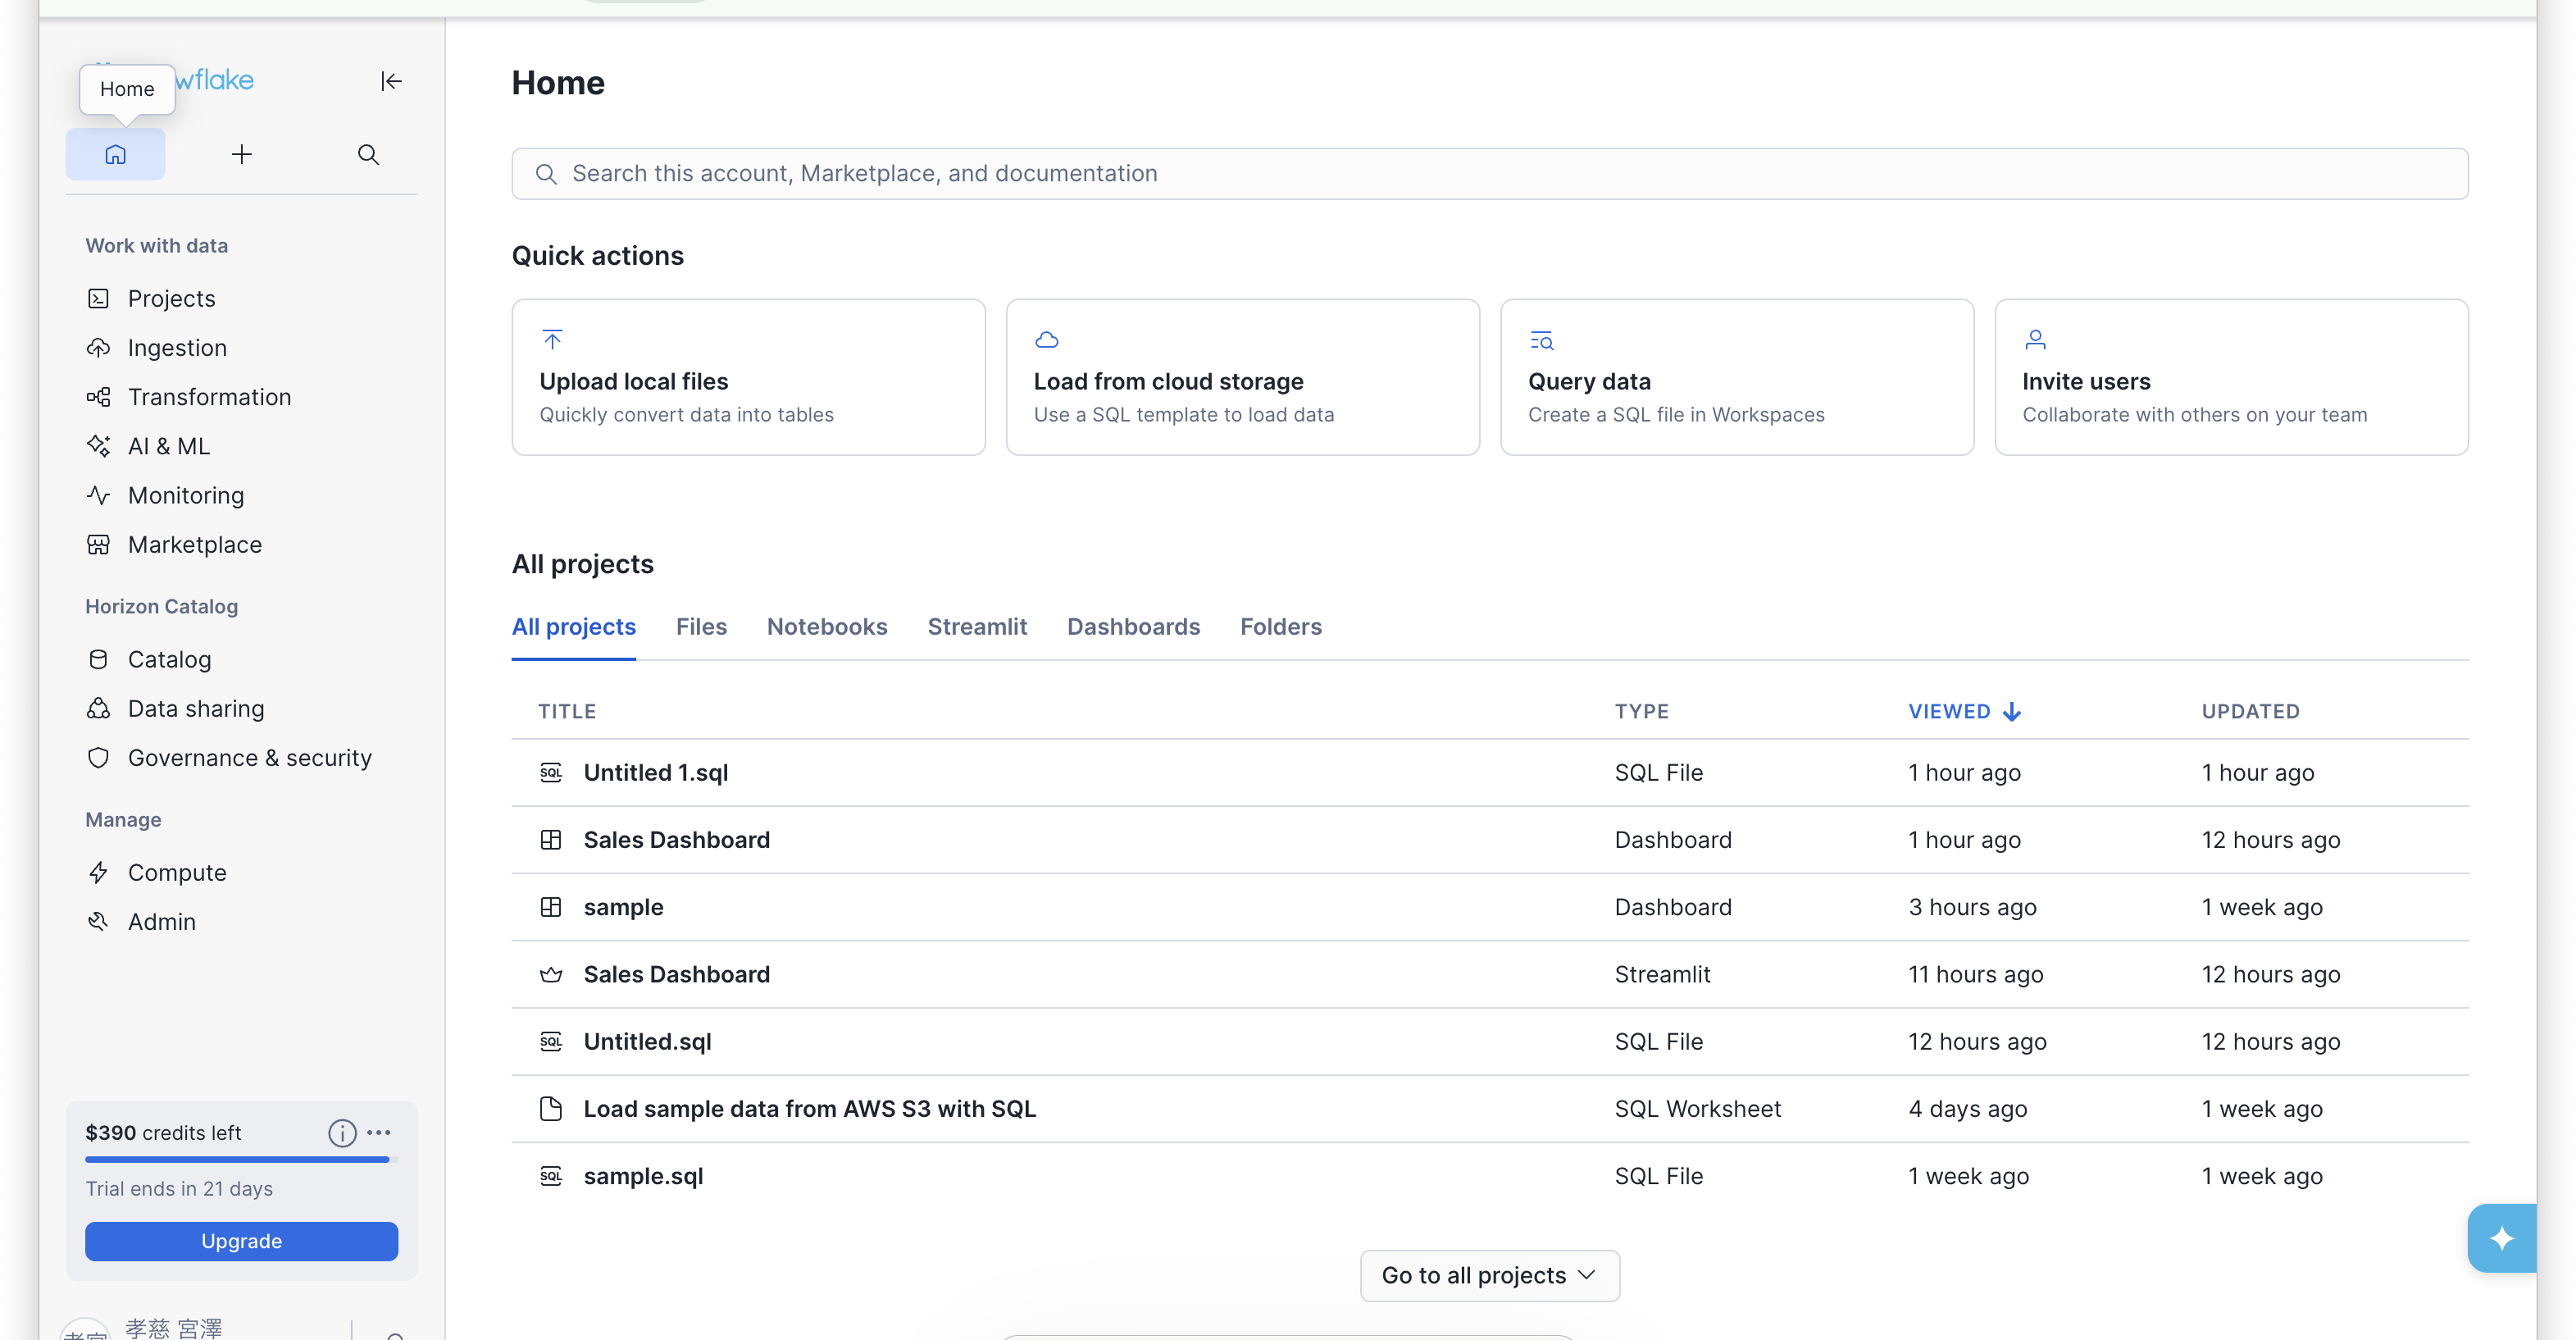Click the Upgrade button
Screen dimensions: 2576x1340
coord(240,1241)
